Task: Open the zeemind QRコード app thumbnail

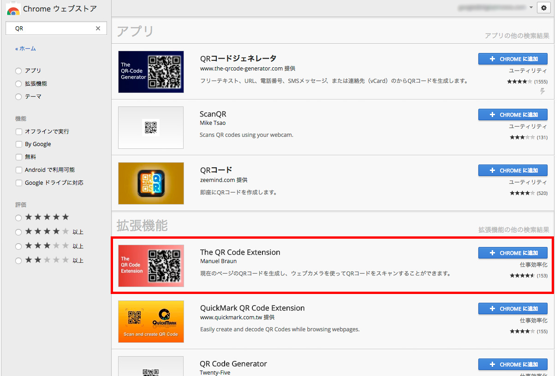Action: (x=151, y=183)
